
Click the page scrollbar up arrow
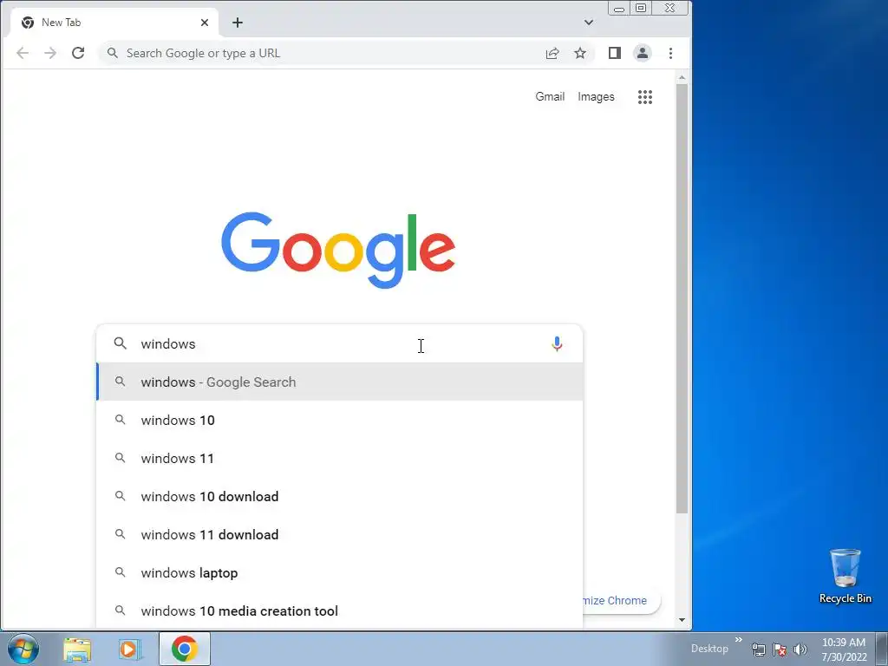682,77
